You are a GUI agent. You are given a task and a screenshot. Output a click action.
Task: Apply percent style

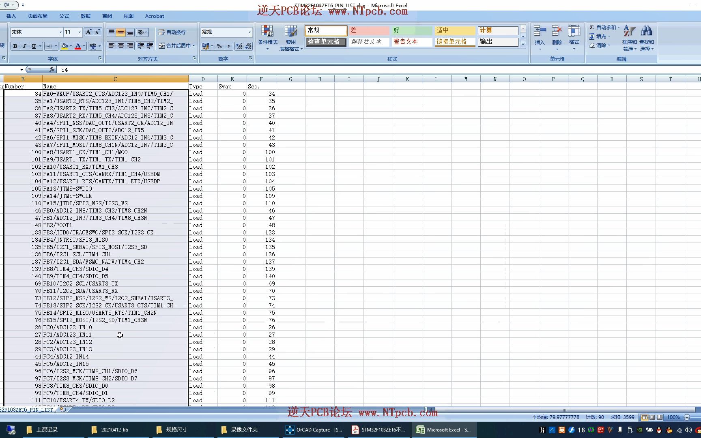tap(219, 46)
